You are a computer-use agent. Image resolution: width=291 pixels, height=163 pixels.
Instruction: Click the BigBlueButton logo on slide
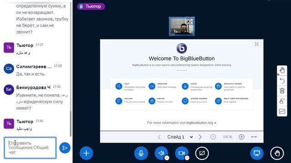(x=182, y=48)
